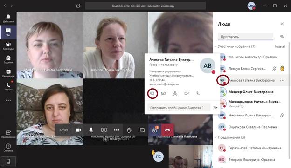
Task: Open chat icon in Anosova contact card
Action: (152, 93)
